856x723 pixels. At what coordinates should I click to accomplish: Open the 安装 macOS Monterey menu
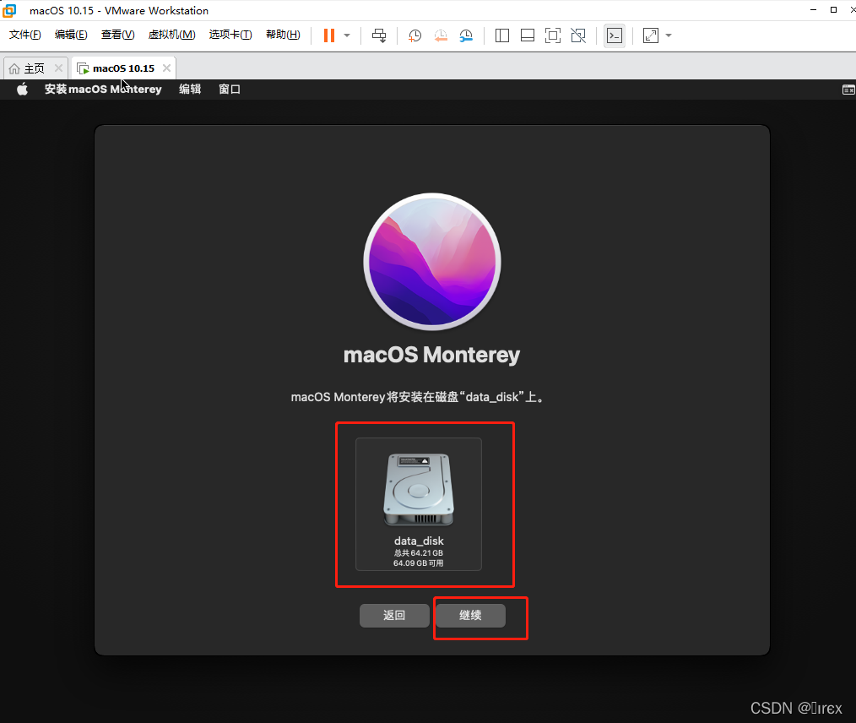pyautogui.click(x=103, y=89)
